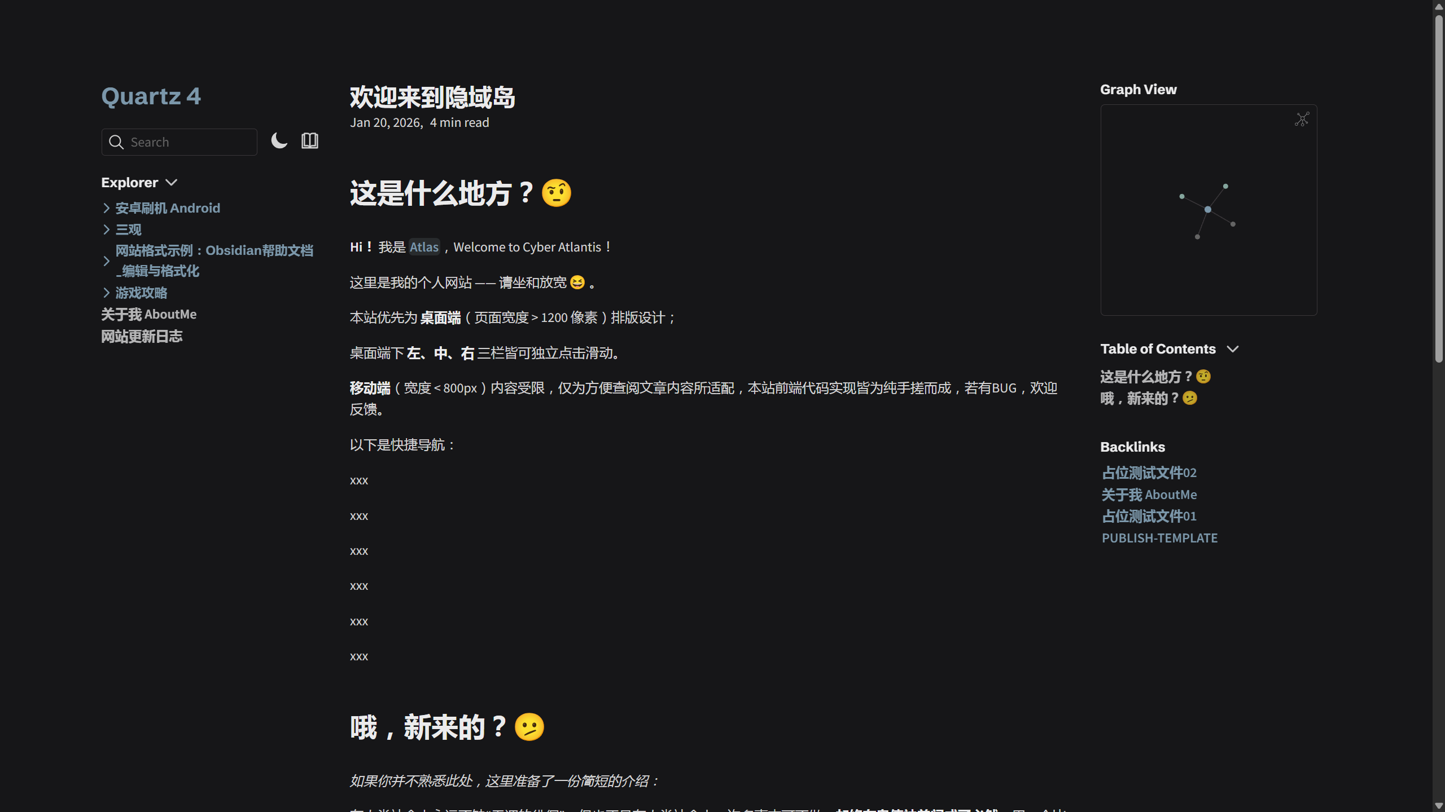This screenshot has height=812, width=1445.
Task: Open 网站更新日志 page
Action: 142,337
